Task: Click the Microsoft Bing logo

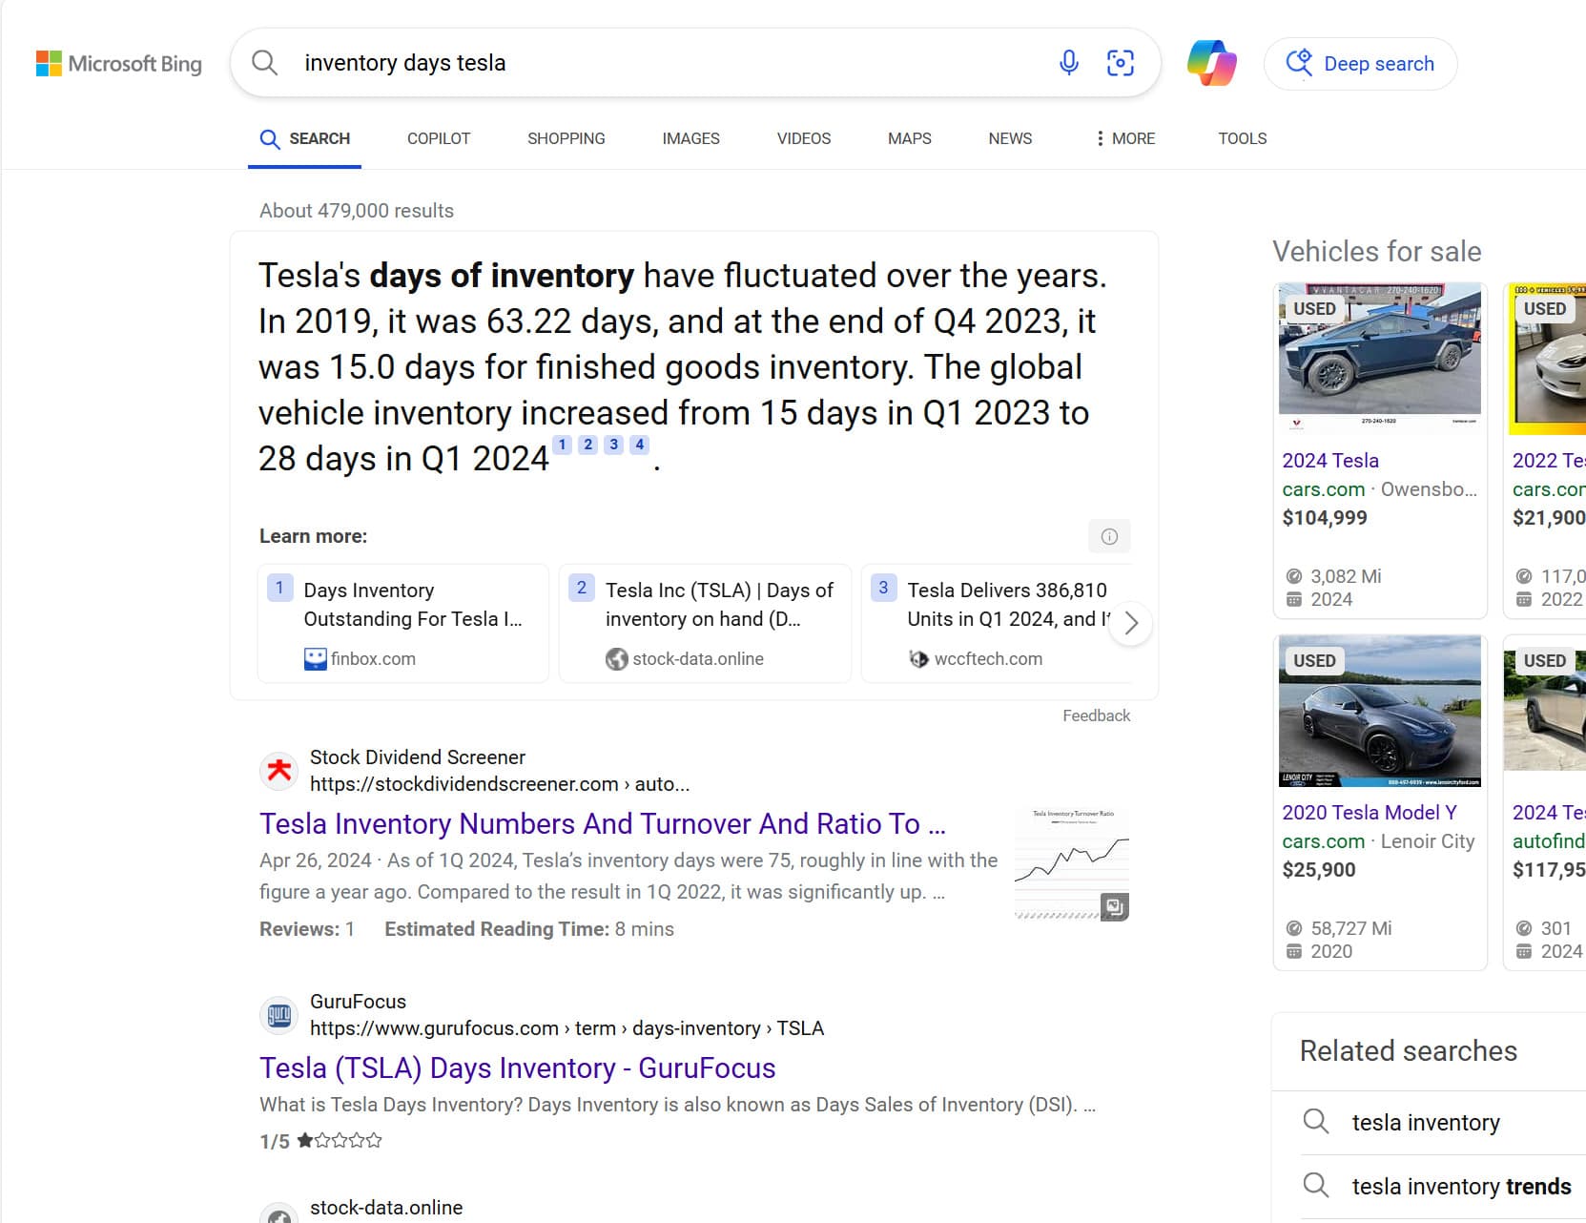Action: click(x=119, y=64)
